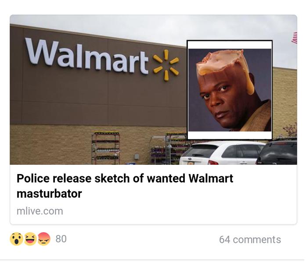Click the white Walmart sign lettering

87,56
